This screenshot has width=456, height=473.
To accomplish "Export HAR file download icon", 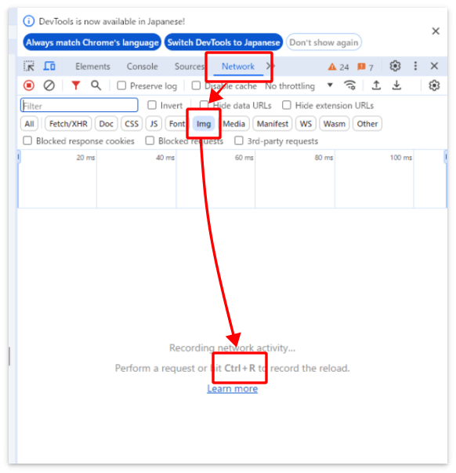I will 396,86.
